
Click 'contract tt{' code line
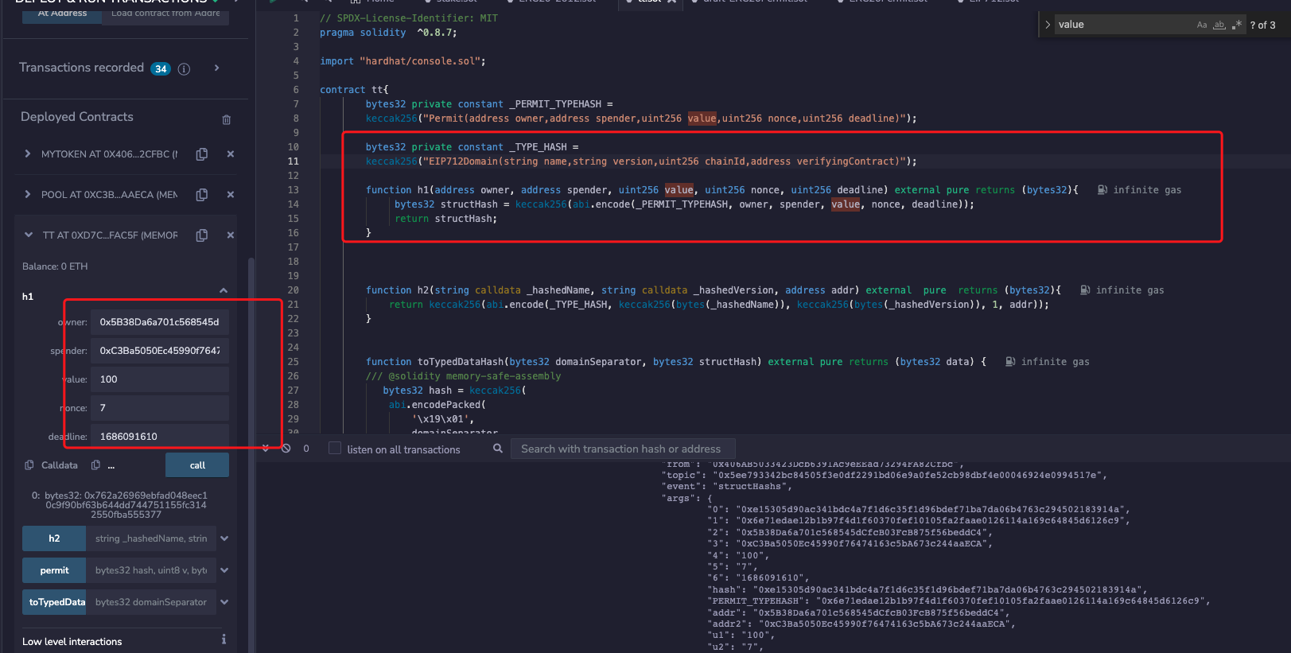coord(354,90)
